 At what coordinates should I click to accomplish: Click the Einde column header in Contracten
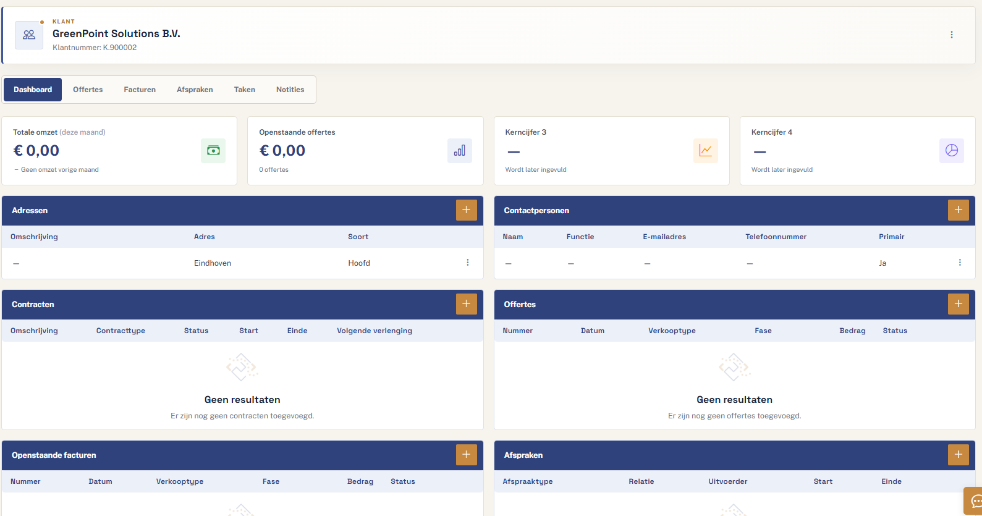coord(297,331)
